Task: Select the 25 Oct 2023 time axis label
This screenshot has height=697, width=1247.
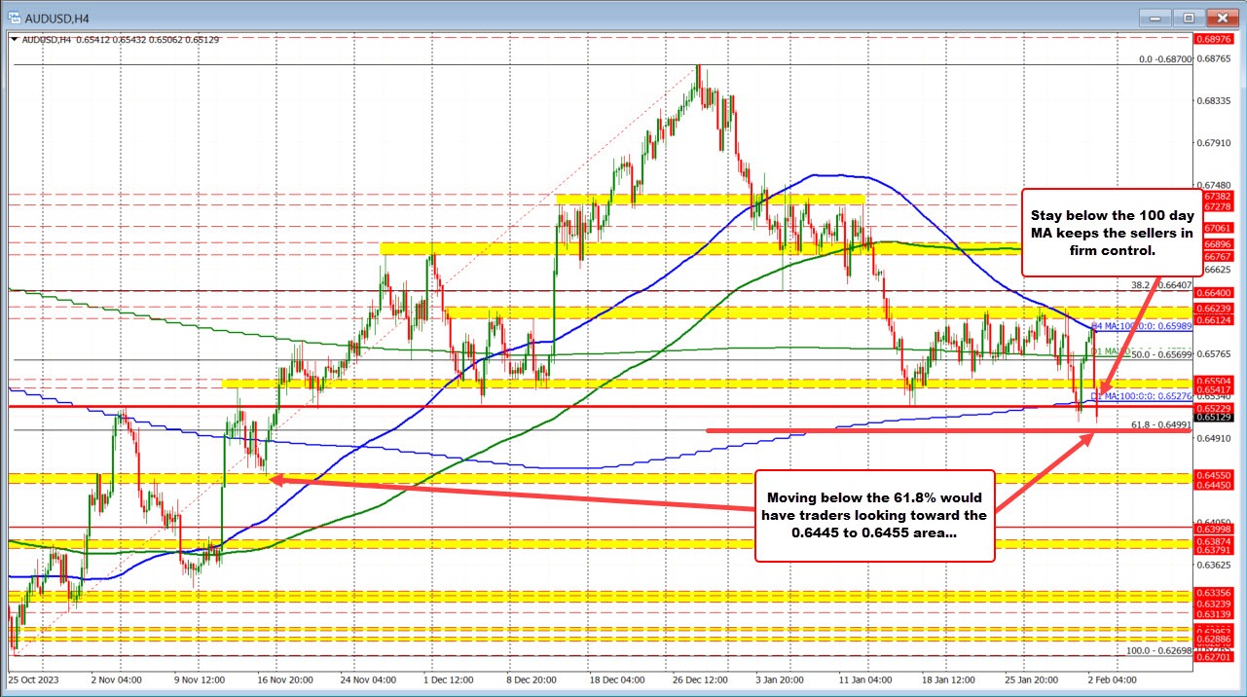Action: pyautogui.click(x=36, y=681)
